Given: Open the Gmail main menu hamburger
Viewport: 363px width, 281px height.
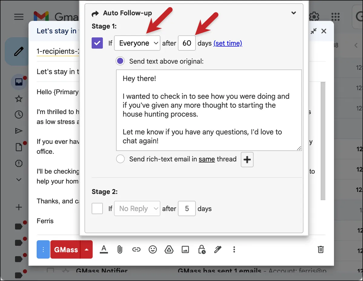Looking at the screenshot, I should (19, 16).
